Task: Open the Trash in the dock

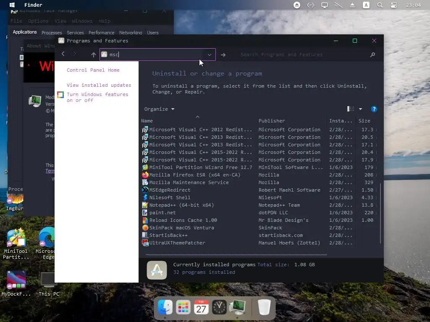Action: tap(265, 307)
